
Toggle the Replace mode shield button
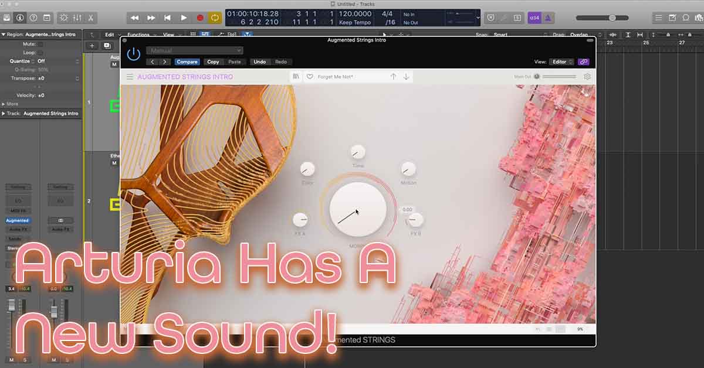pos(491,18)
